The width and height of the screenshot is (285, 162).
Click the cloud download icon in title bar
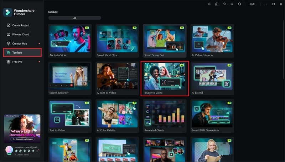[217, 4]
